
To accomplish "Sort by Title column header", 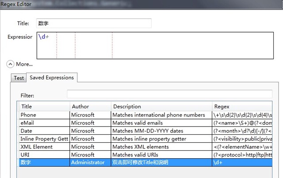I will pyautogui.click(x=44, y=106).
